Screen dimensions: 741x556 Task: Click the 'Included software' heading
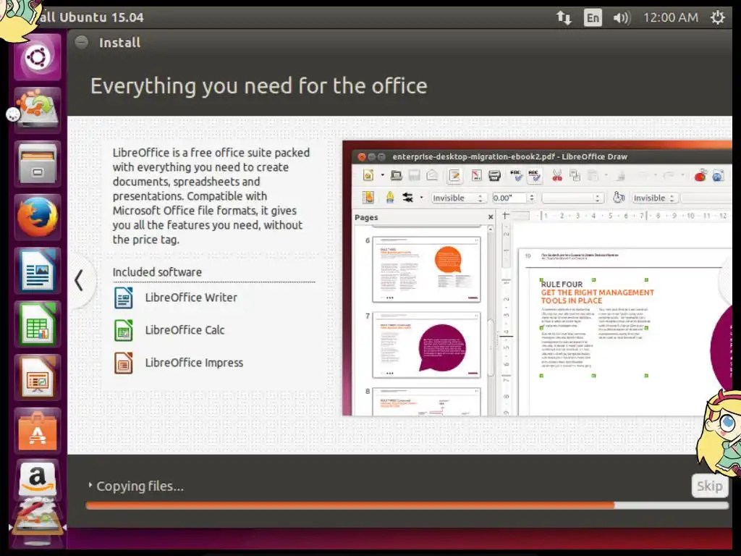tap(157, 272)
